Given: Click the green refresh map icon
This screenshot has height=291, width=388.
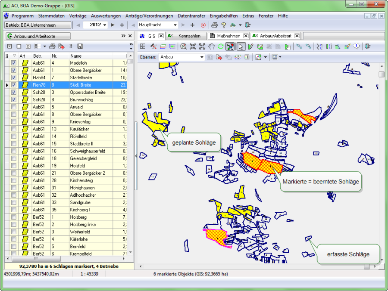Looking at the screenshot, I should pyautogui.click(x=220, y=46).
